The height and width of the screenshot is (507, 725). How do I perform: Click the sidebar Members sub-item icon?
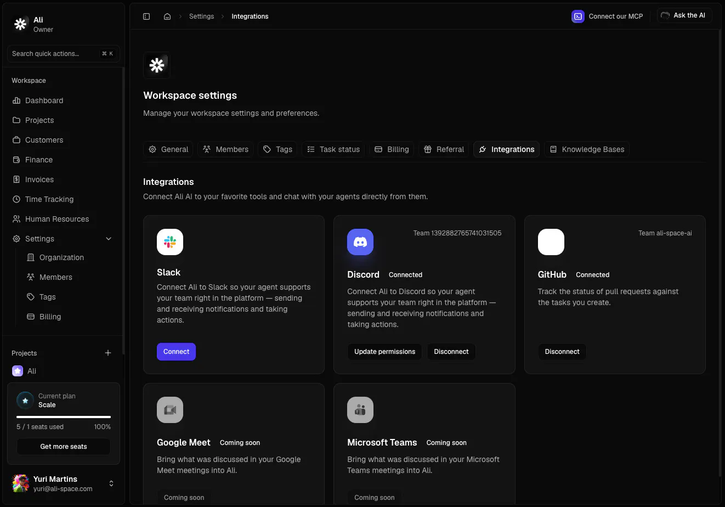31,277
